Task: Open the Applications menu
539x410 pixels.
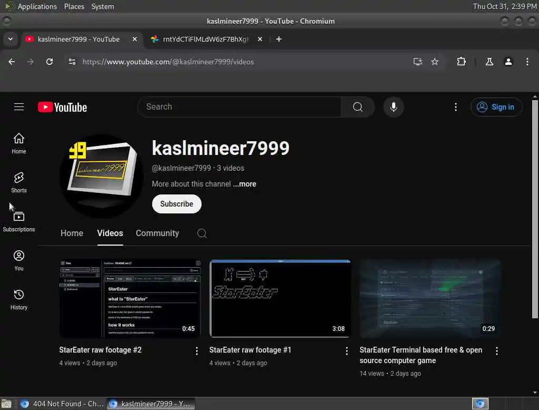Action: 37,6
